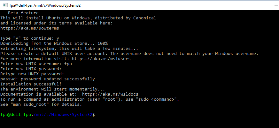
Task: Click the entered UNIX username "fpa"
Action: pyautogui.click(x=68, y=64)
